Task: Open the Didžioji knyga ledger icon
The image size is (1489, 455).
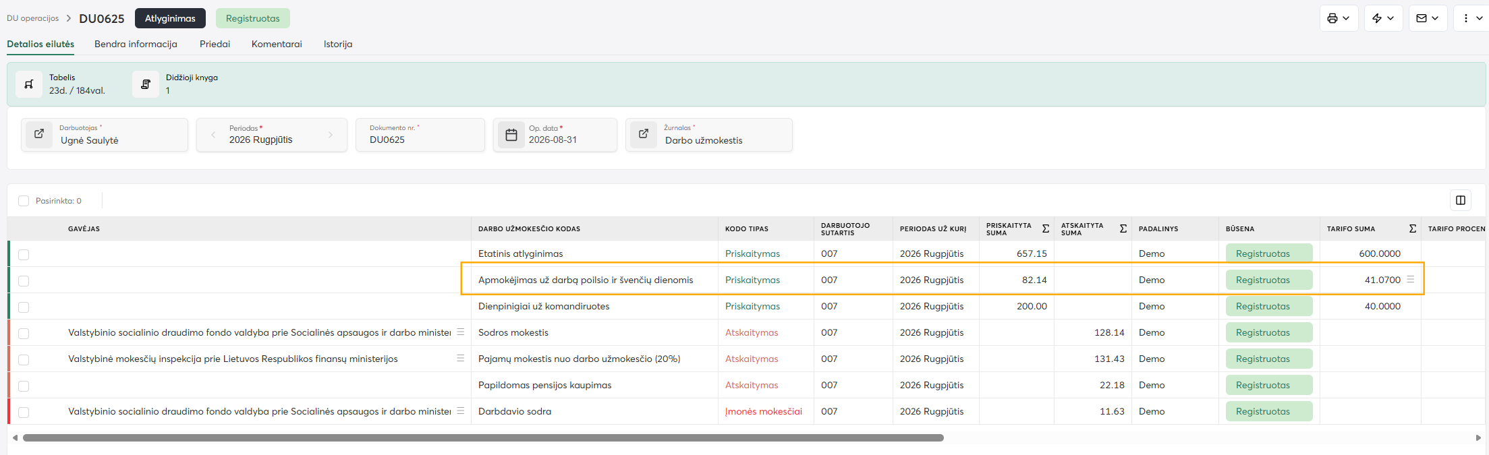Action: (146, 84)
